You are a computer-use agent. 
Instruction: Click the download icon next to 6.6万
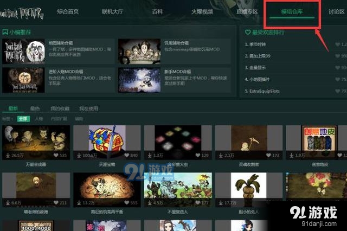[8, 203]
